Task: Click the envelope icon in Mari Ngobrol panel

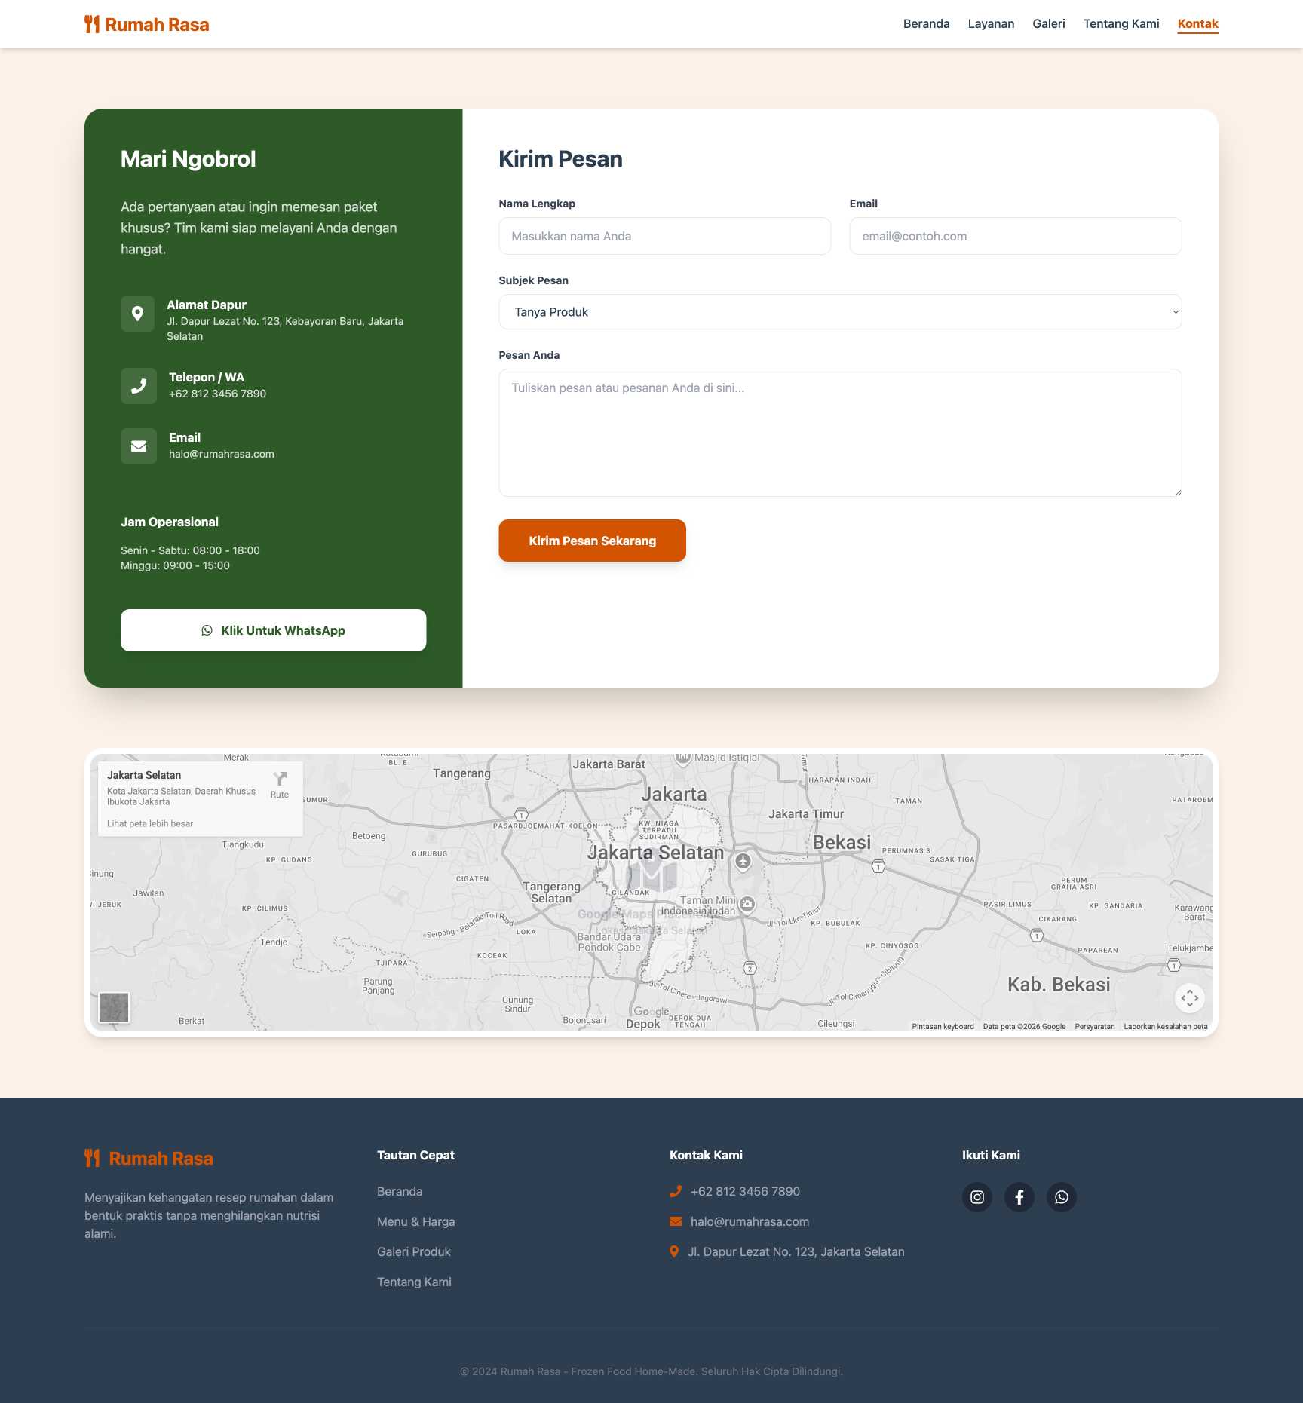Action: (139, 446)
